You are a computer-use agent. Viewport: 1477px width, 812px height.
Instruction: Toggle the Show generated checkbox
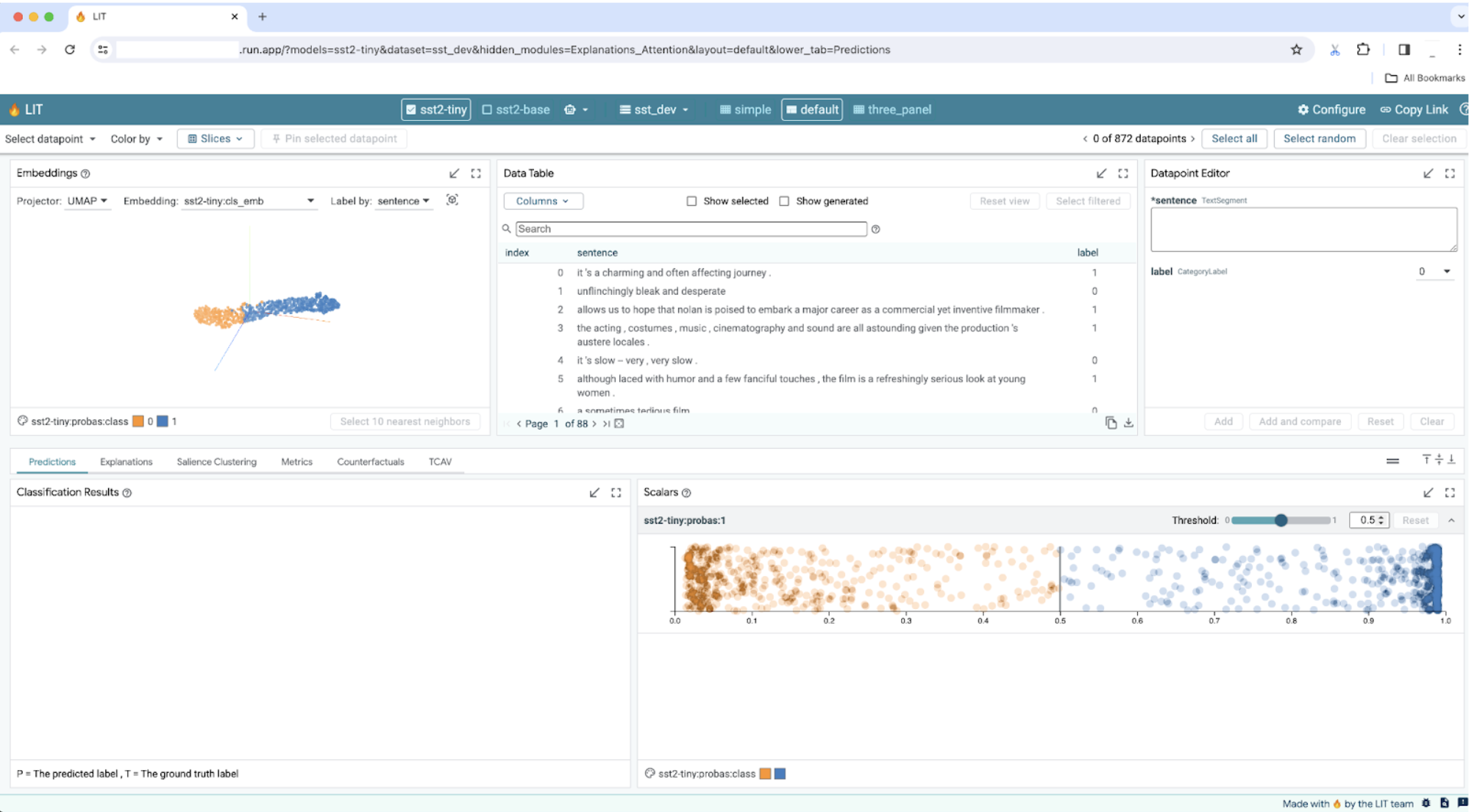pyautogui.click(x=783, y=201)
